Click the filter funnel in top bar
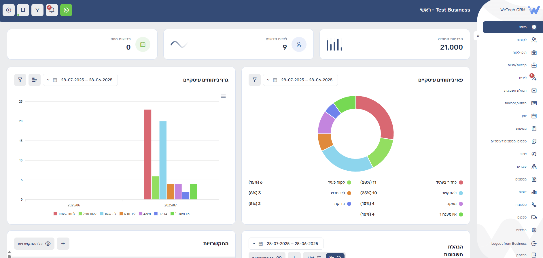Image resolution: width=543 pixels, height=258 pixels. [37, 10]
